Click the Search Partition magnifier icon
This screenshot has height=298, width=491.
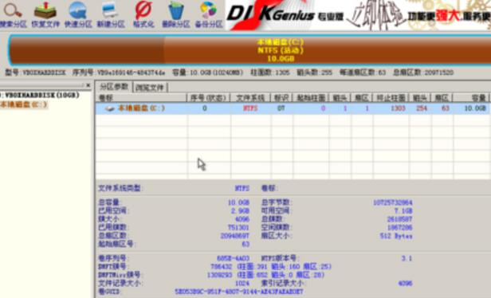(x=13, y=14)
